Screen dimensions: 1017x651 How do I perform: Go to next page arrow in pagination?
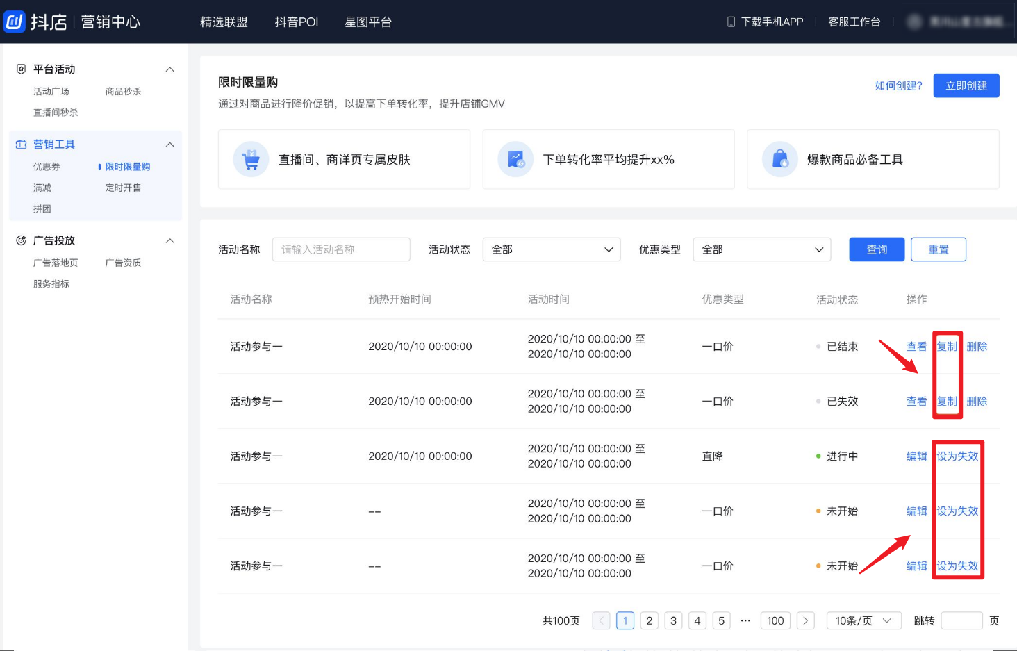coord(805,620)
